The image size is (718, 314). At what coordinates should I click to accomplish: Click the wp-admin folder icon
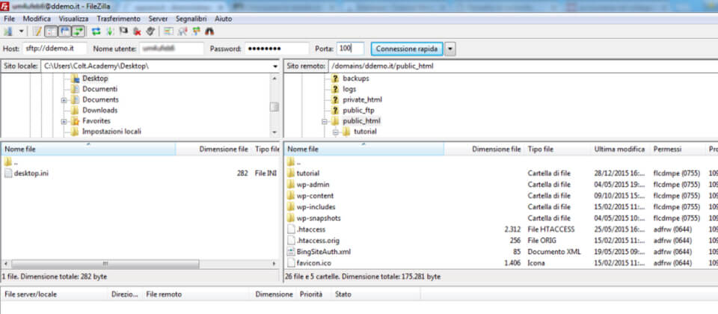point(291,185)
